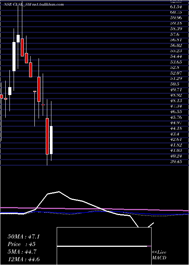The height and width of the screenshot is (265, 189).
Task: Select the '12MA : 44.6' value
Action: coord(23,259)
